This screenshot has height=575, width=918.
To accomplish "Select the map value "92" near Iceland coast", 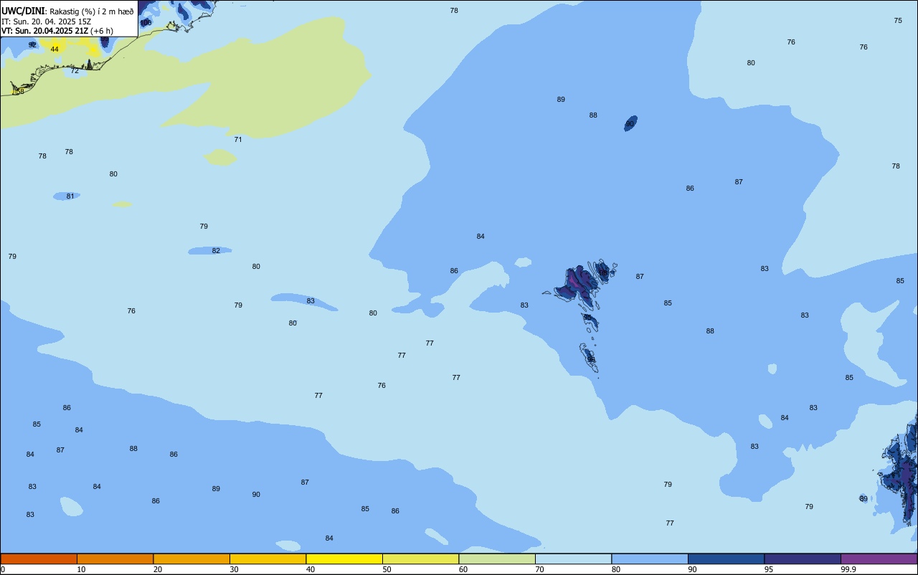I will click(32, 45).
